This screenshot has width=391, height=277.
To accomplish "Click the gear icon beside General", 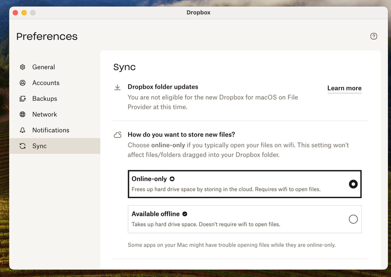I will click(22, 67).
